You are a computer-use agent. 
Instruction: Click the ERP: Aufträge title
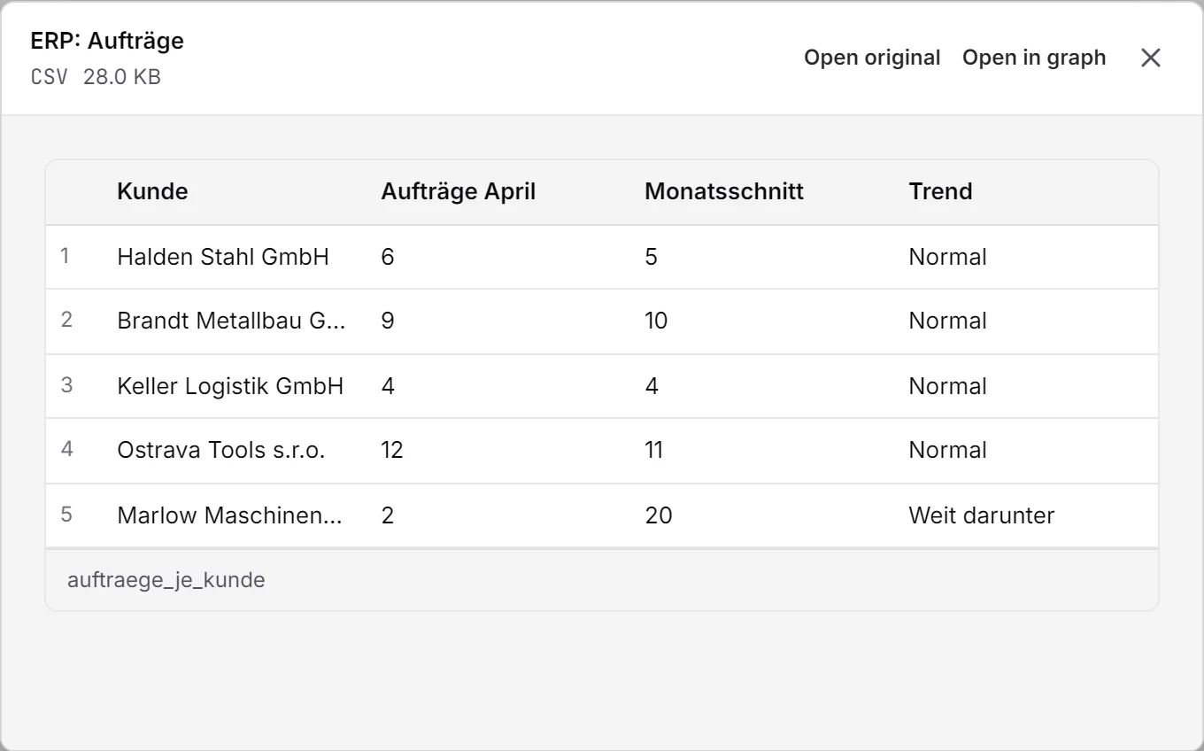[x=107, y=41]
